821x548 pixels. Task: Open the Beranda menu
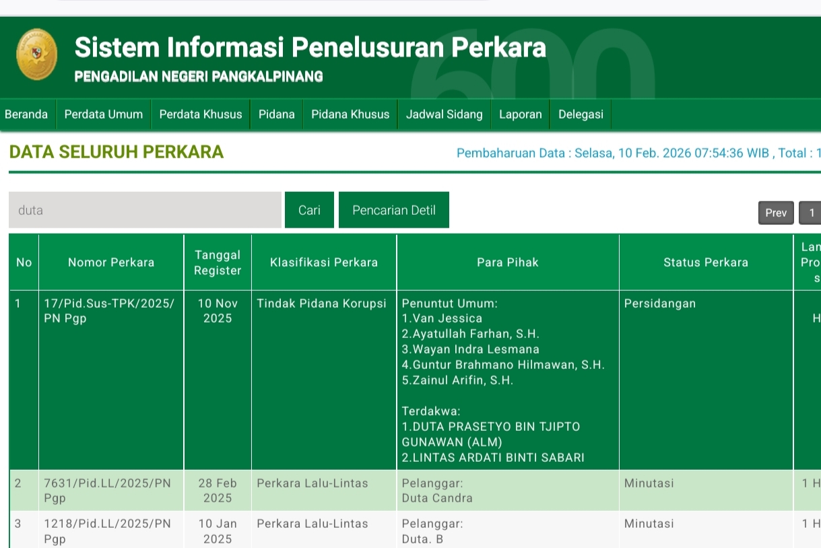[x=26, y=114]
